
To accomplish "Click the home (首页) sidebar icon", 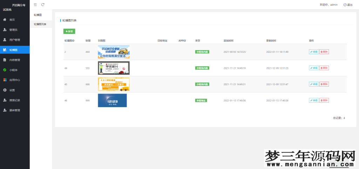I will (5, 20).
